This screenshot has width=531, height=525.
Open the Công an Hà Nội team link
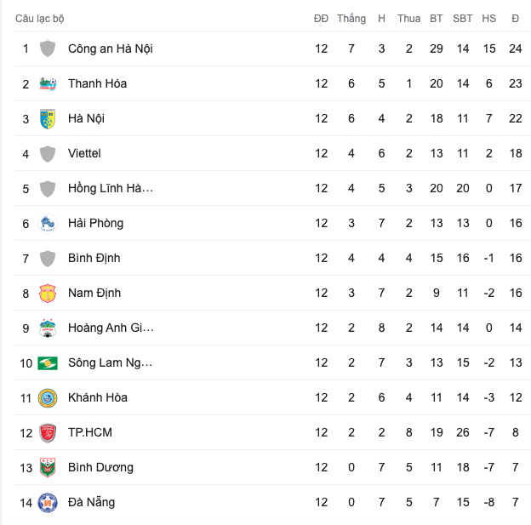111,49
